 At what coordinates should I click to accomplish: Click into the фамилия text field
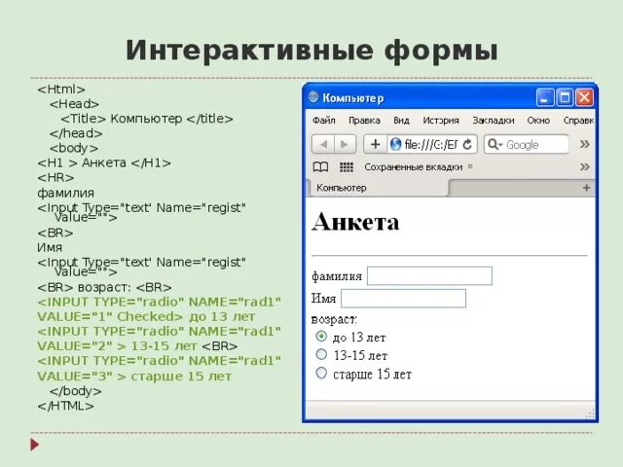pos(429,275)
